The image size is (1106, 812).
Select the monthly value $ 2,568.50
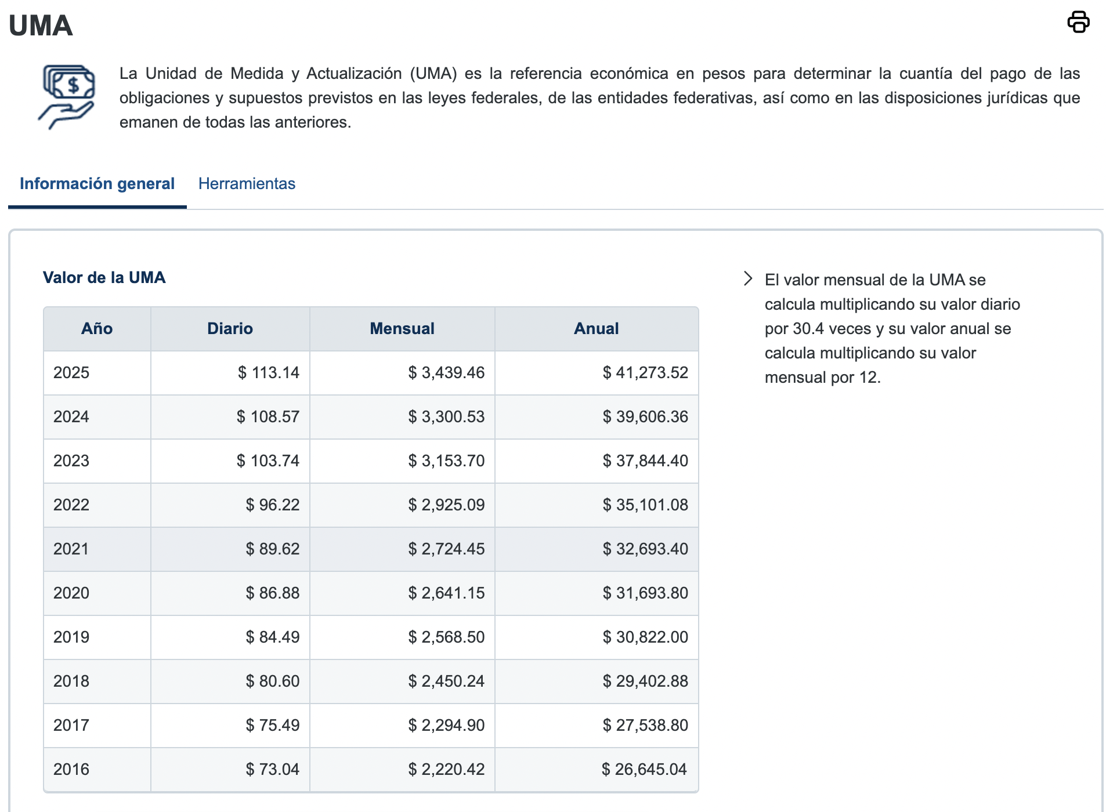click(446, 637)
